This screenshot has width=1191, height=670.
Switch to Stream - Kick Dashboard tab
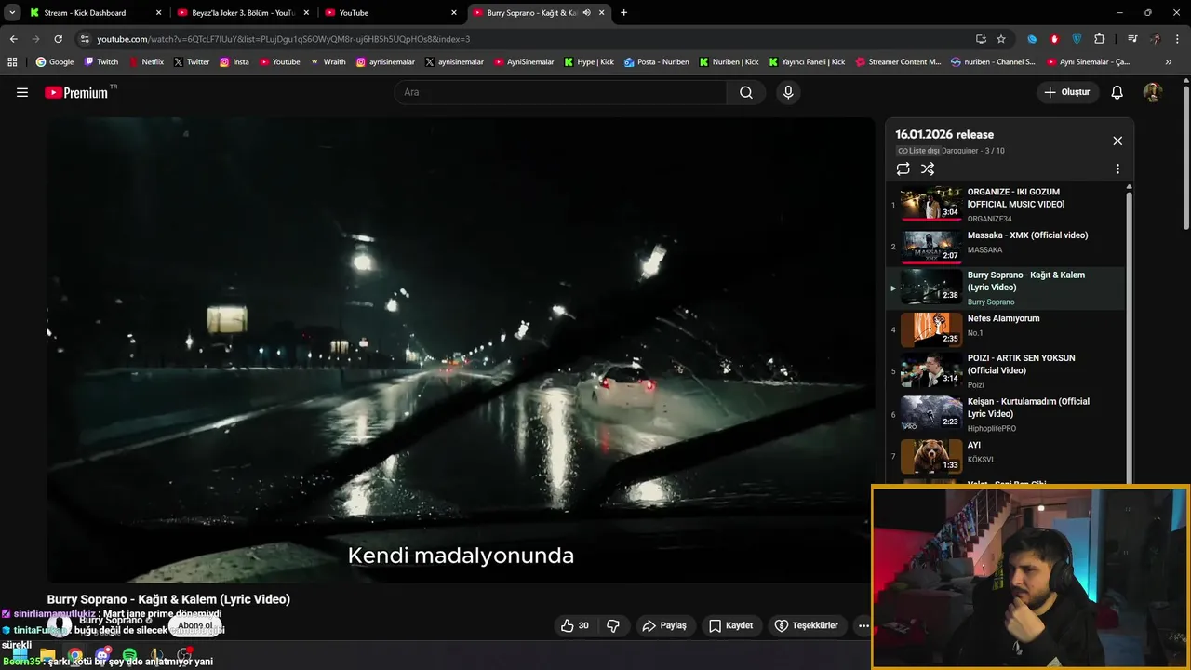pos(96,13)
